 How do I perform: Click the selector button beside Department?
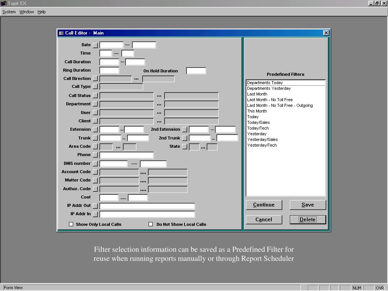[95, 104]
